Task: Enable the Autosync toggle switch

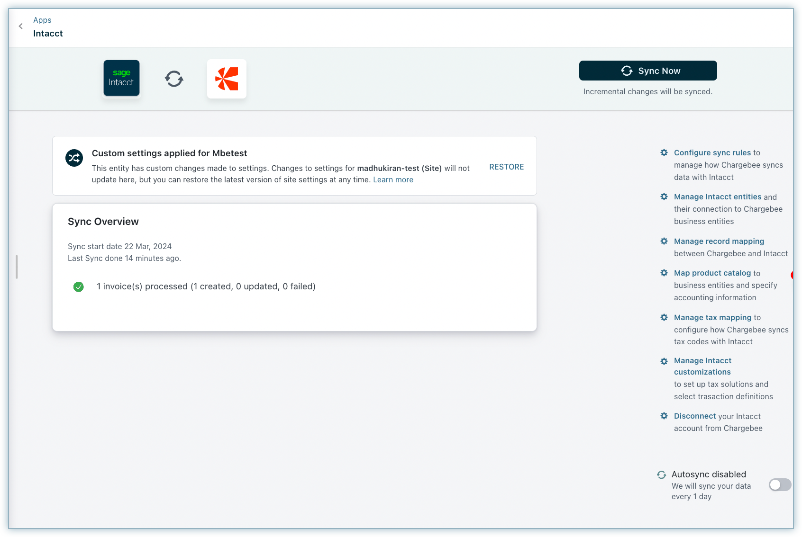Action: pos(779,484)
